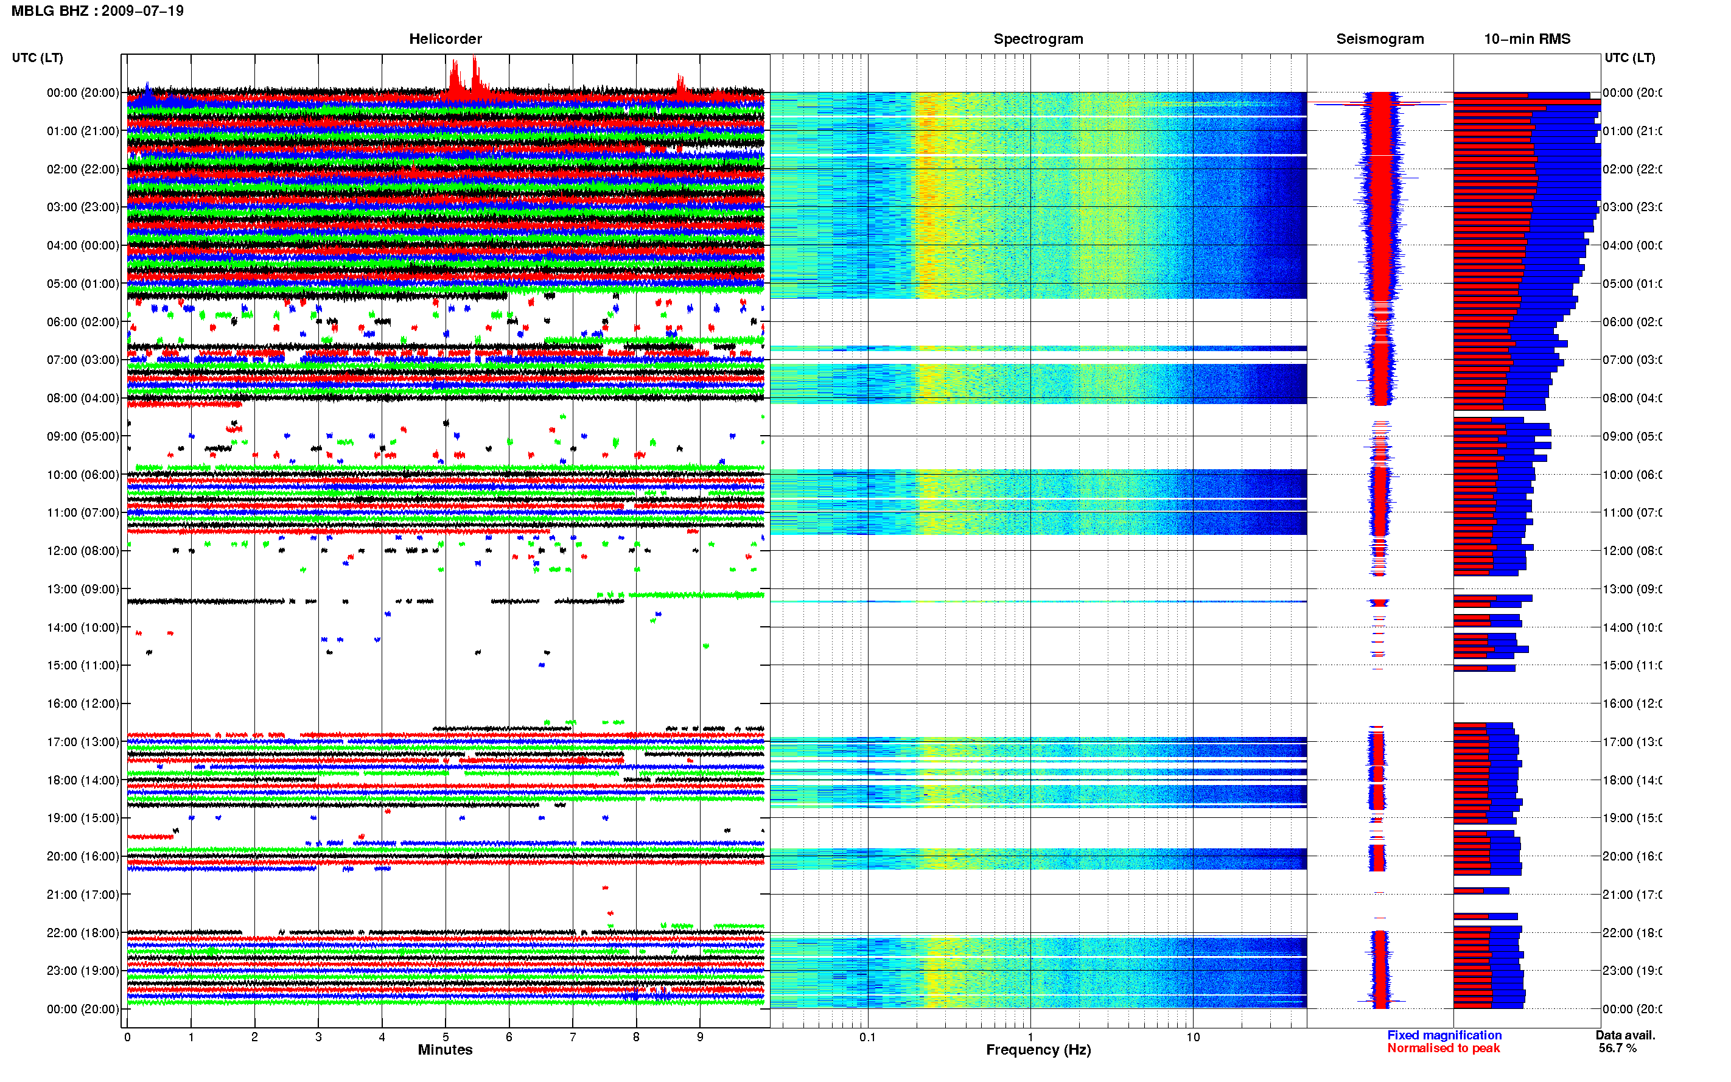The image size is (1731, 1082).
Task: Click the blue 'Fixed magnification' legend text
Action: point(1444,1036)
